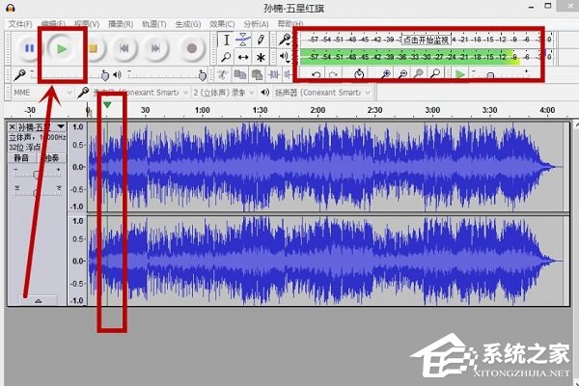Click the speaker icon by playback slider
Screen dimensions: 579x386
(x=118, y=74)
